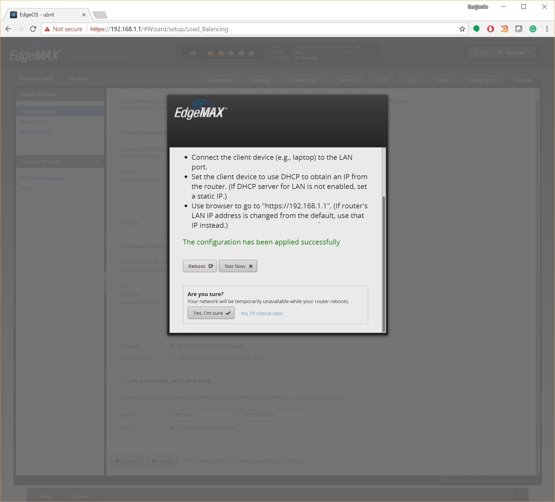This screenshot has height=502, width=555.
Task: Click the browser forward arrow
Action: [x=20, y=29]
